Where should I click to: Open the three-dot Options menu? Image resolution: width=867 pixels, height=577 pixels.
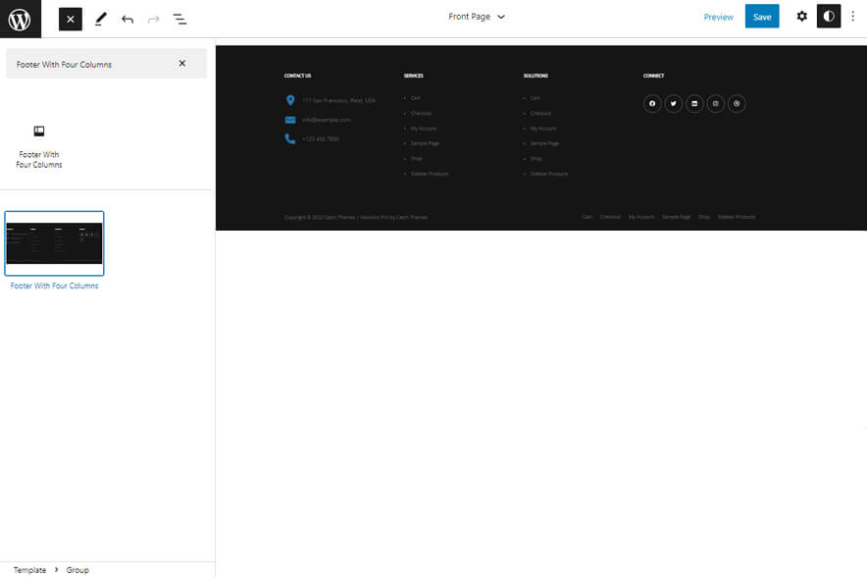click(x=853, y=16)
